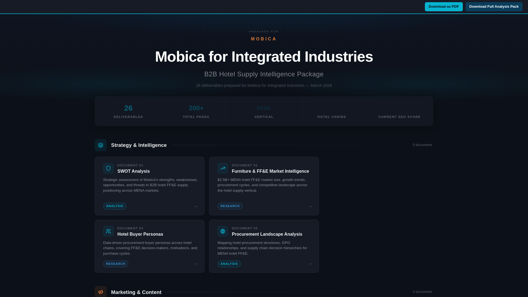This screenshot has height=297, width=528.
Task: Click the Hotel Buyer Personas users icon
Action: (x=108, y=231)
